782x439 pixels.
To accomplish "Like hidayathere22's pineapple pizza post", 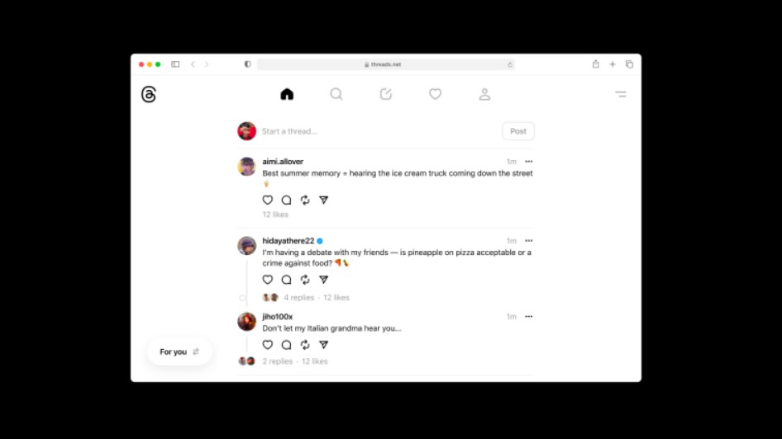I will pos(268,280).
